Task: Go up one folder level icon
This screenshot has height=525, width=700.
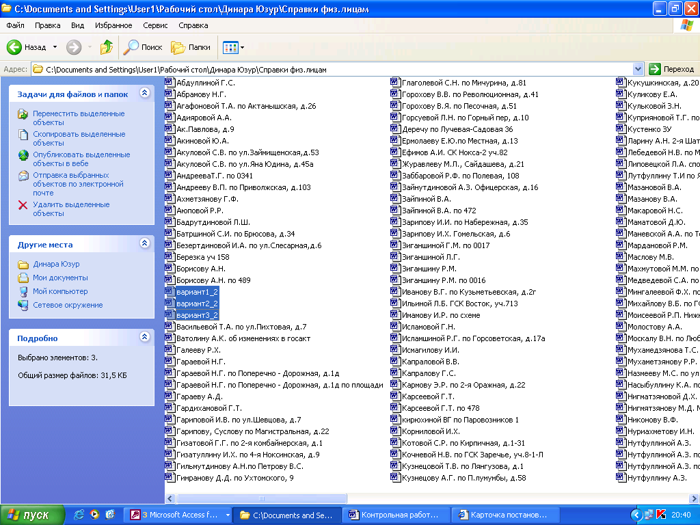Action: (106, 47)
